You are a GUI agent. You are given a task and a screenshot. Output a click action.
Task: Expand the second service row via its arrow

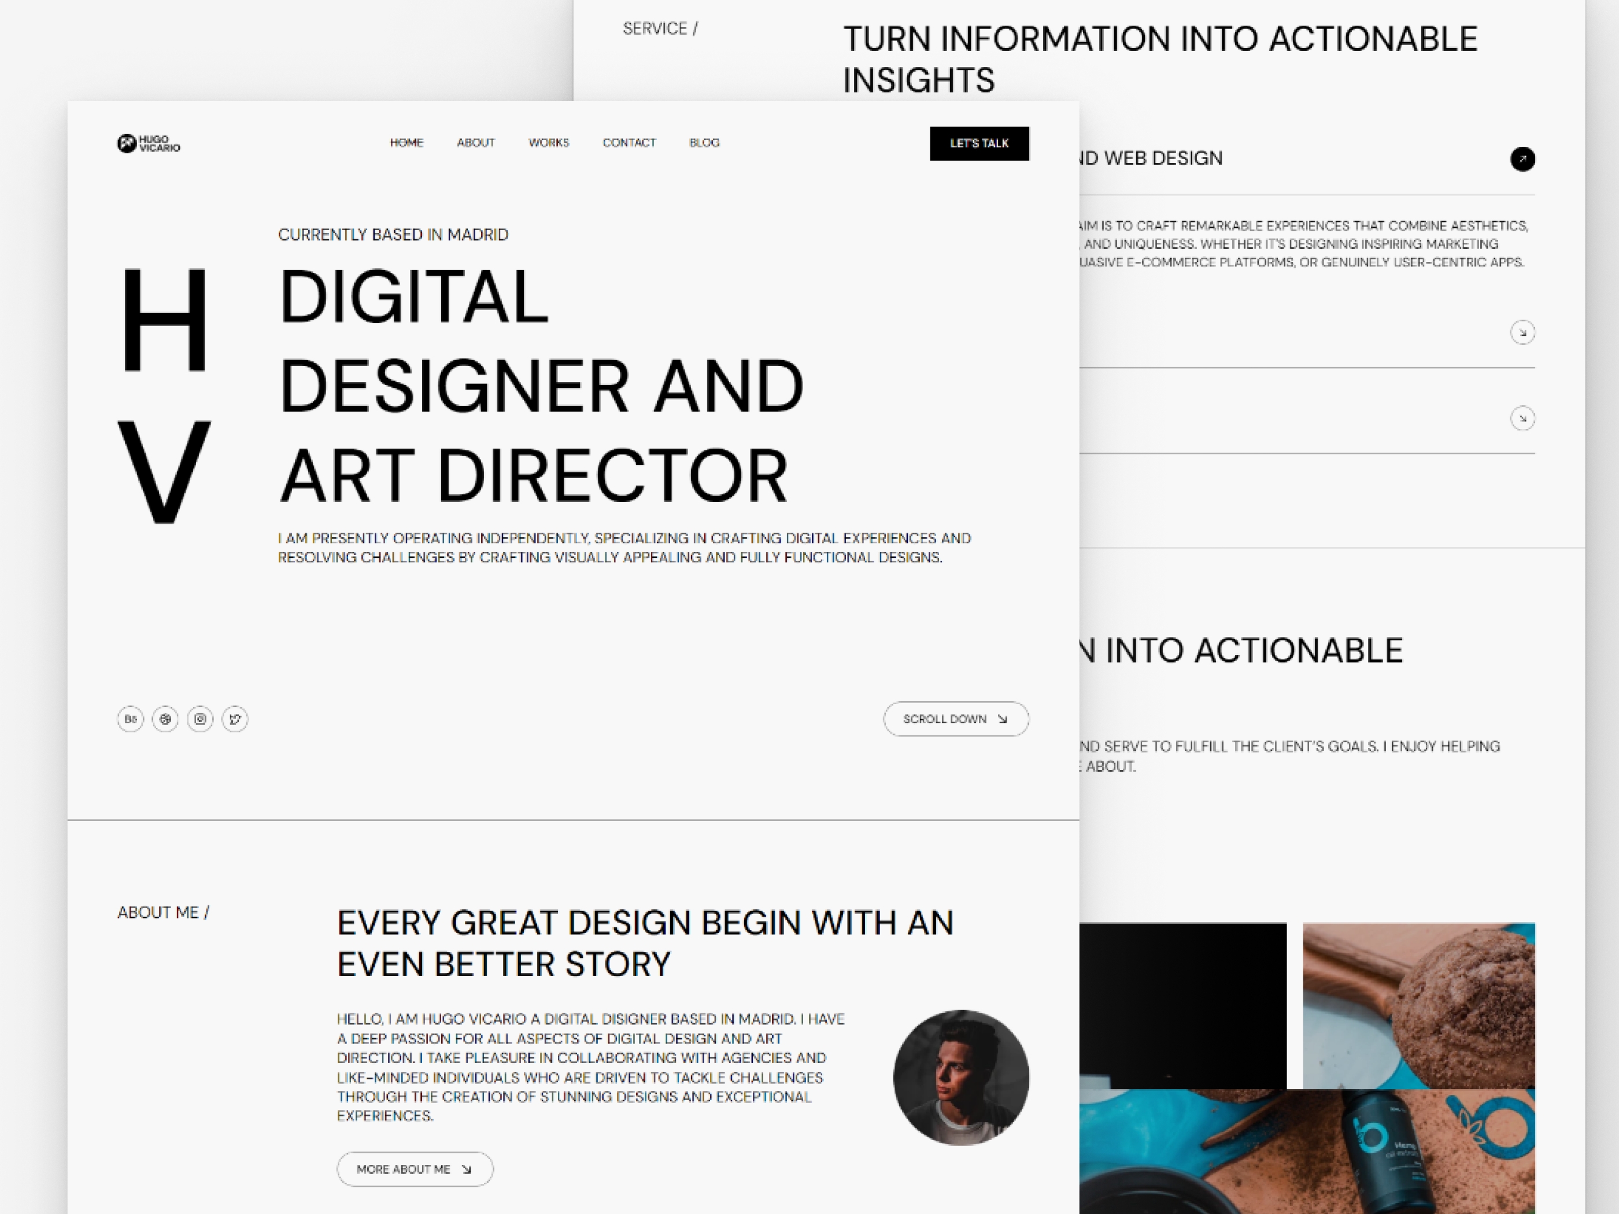click(1523, 418)
